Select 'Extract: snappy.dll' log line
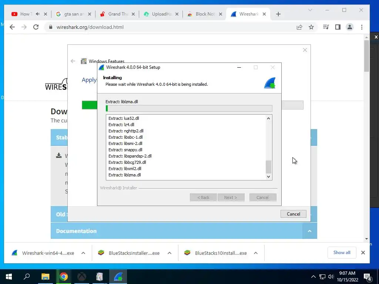379x284 pixels. point(125,150)
